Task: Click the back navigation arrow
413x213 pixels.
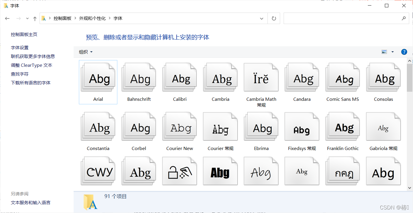Action: [7, 18]
